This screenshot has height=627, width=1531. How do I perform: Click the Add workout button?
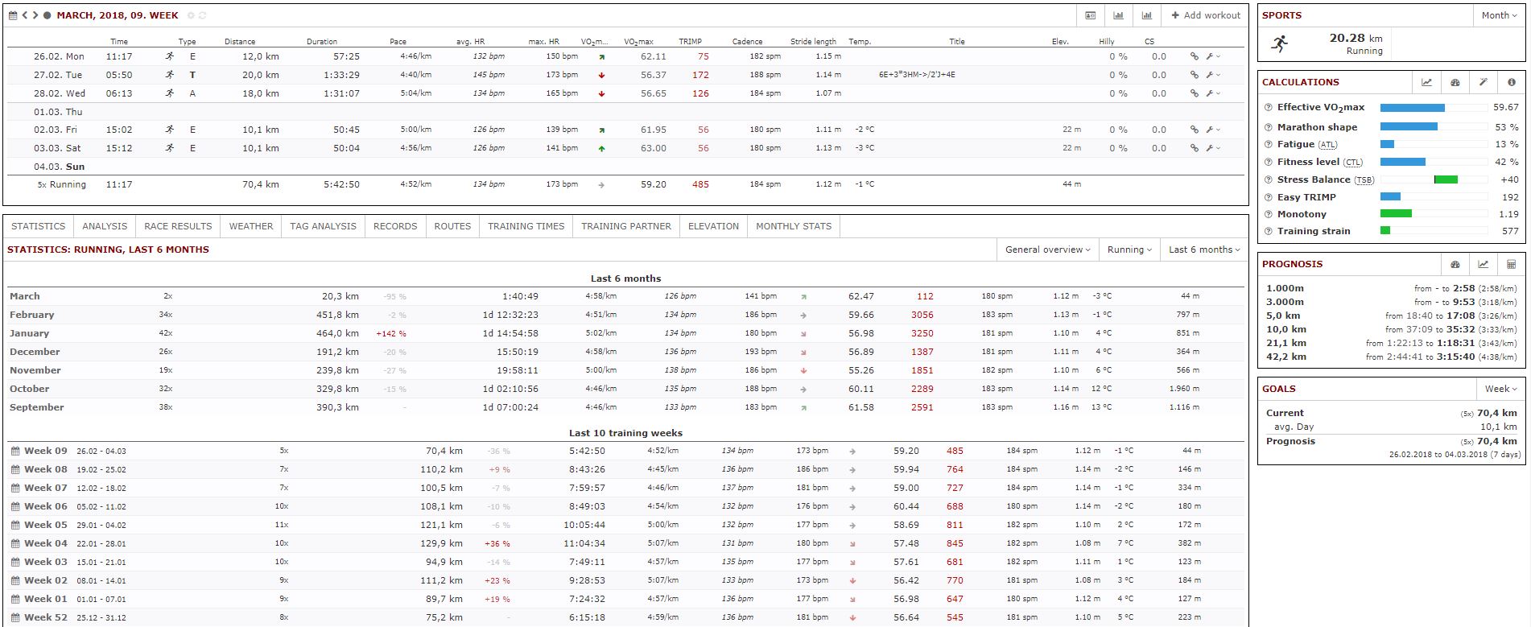[1205, 15]
